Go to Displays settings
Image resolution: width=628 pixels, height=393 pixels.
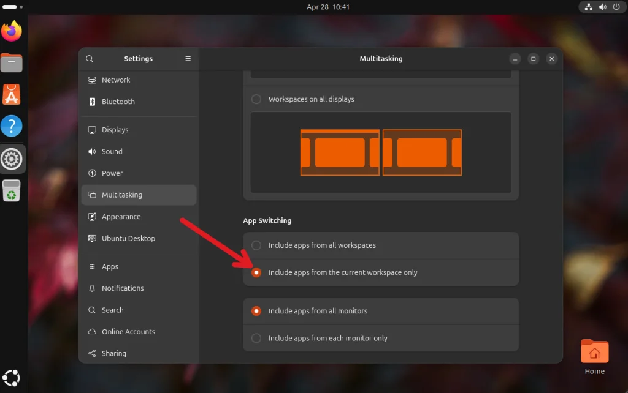139,130
